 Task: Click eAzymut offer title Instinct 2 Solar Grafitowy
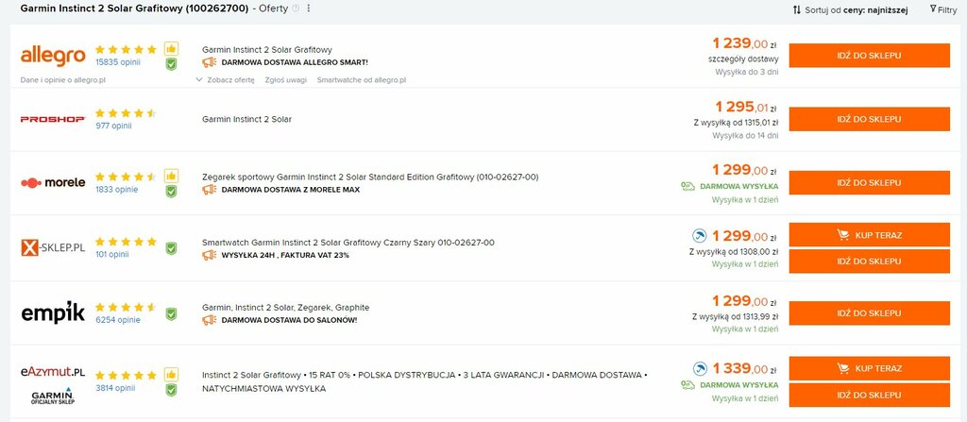tap(425, 382)
